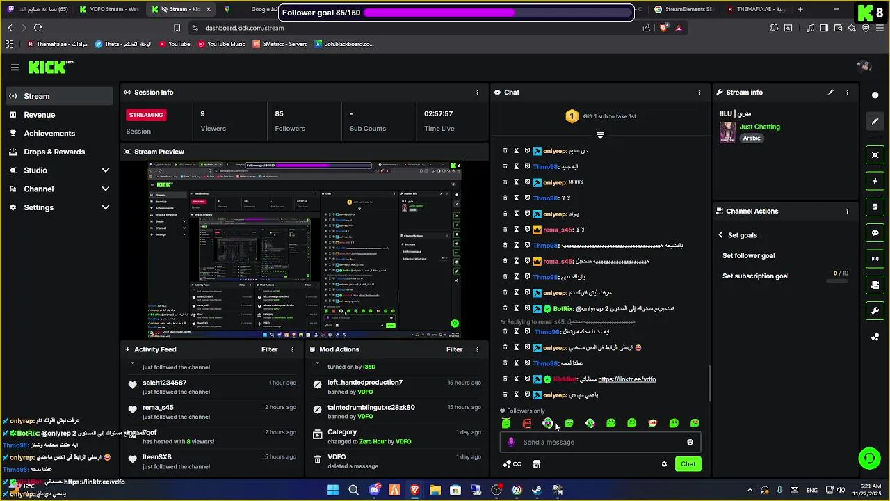The width and height of the screenshot is (890, 501).
Task: Switch to the VDFO Stream browser tab
Action: 109,9
